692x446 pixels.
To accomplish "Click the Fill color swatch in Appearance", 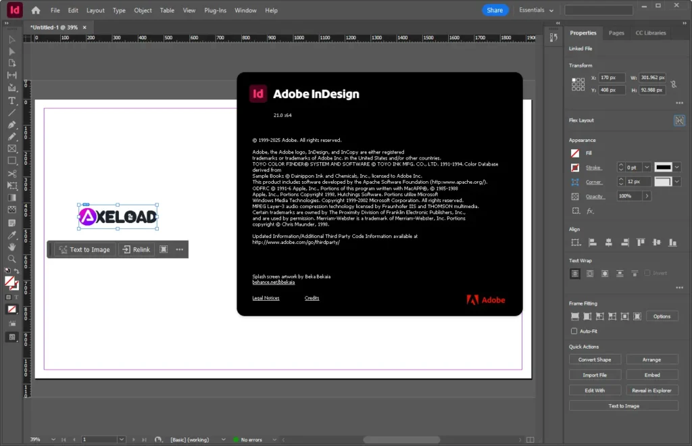I will click(x=575, y=153).
